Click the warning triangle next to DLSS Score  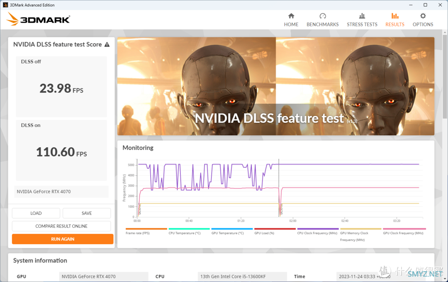[x=107, y=44]
